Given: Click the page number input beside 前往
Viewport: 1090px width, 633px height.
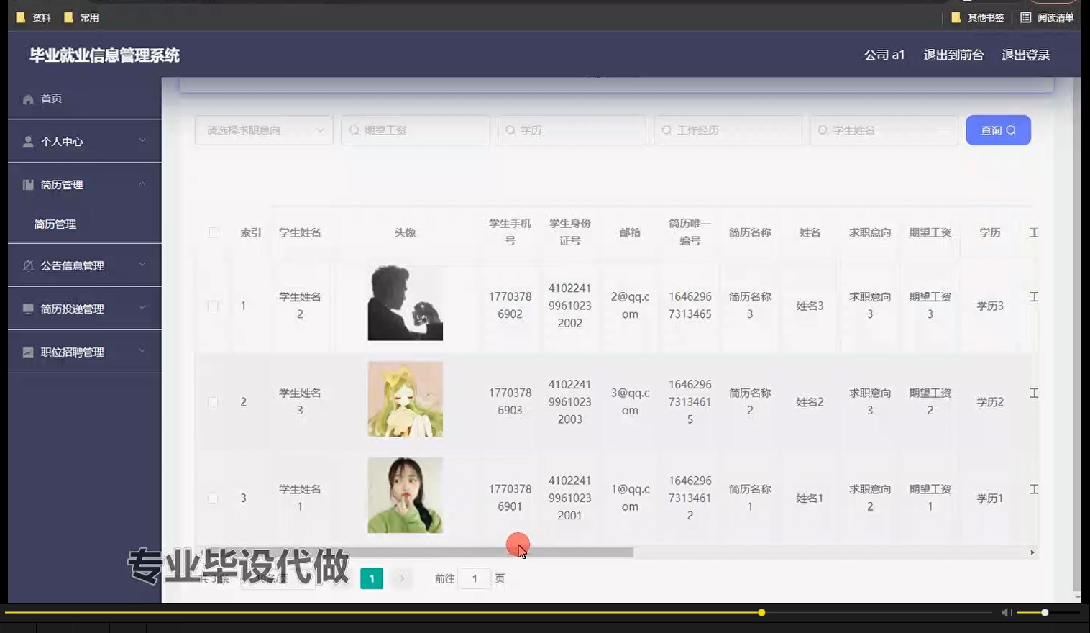Looking at the screenshot, I should 475,578.
